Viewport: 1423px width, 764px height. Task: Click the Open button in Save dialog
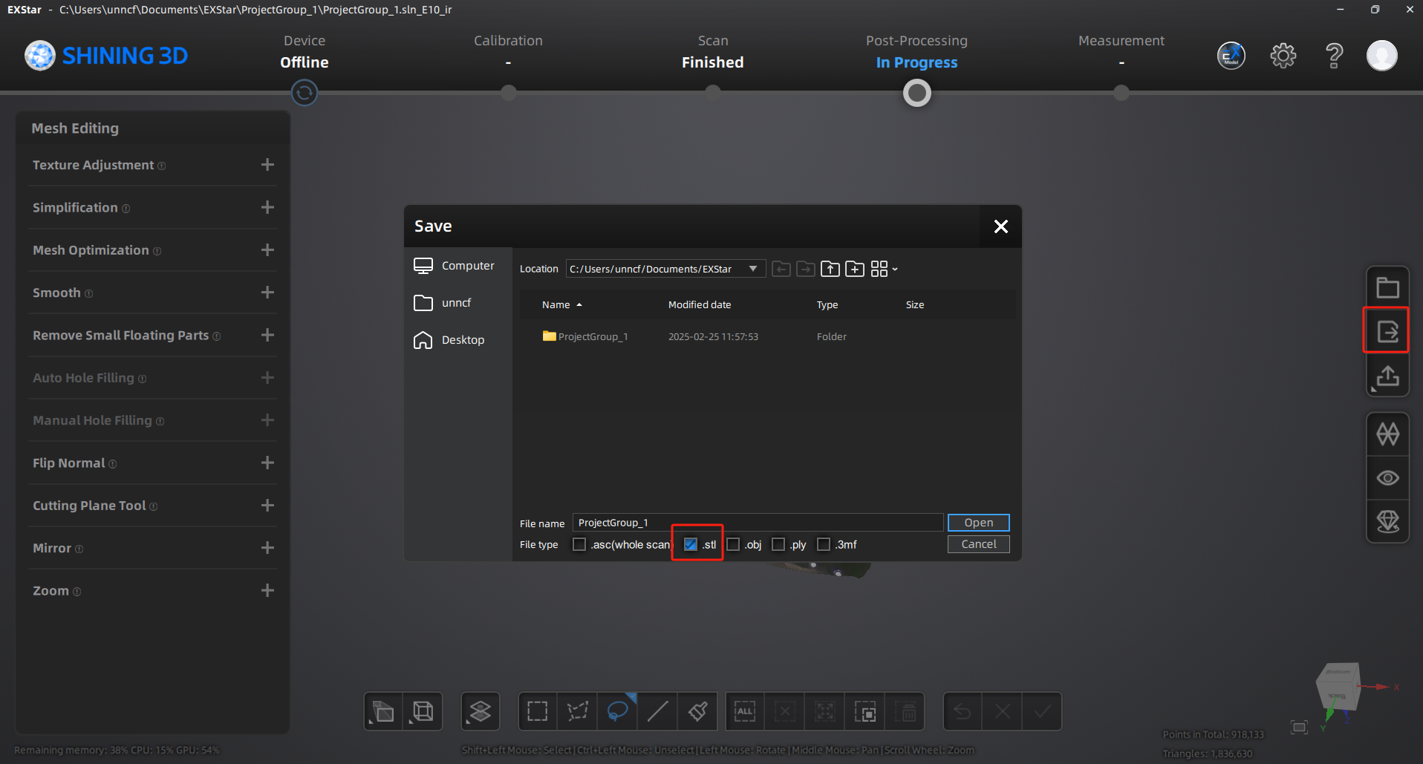(978, 523)
